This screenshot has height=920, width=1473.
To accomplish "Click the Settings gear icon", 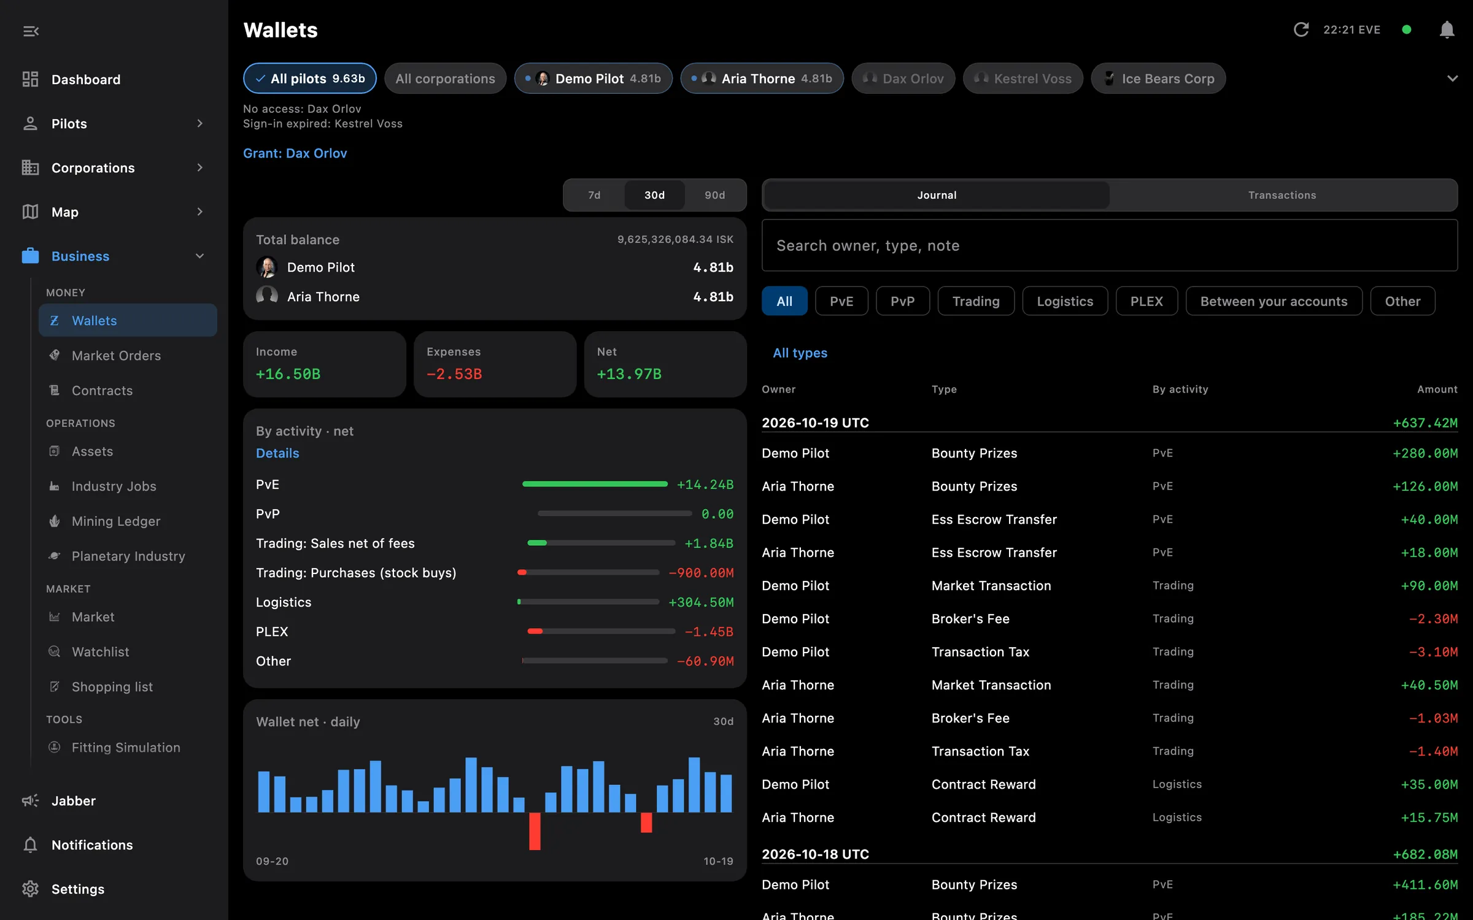I will (30, 889).
